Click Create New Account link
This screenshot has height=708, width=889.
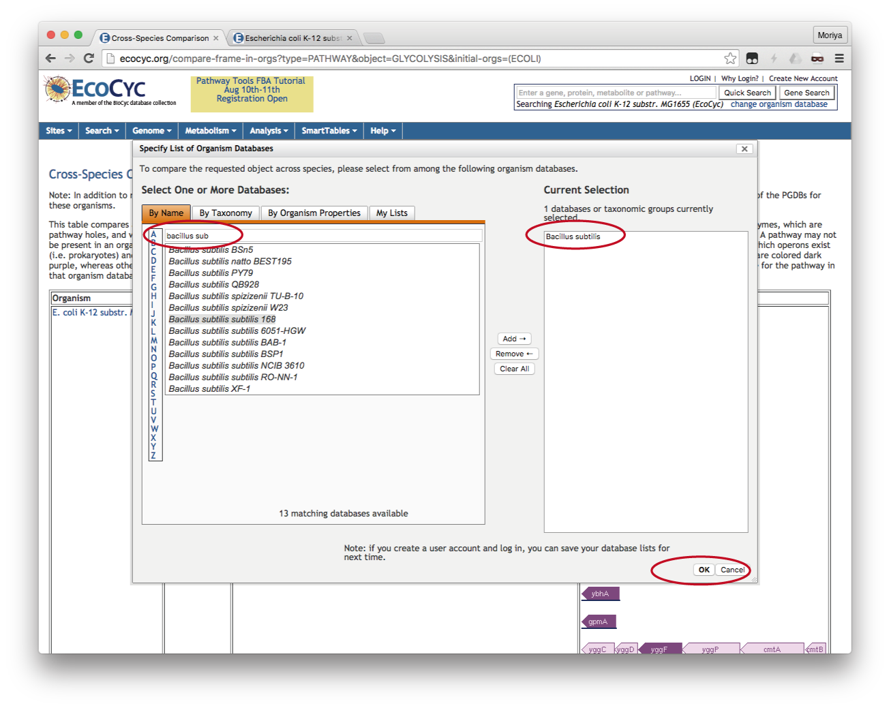(x=803, y=79)
